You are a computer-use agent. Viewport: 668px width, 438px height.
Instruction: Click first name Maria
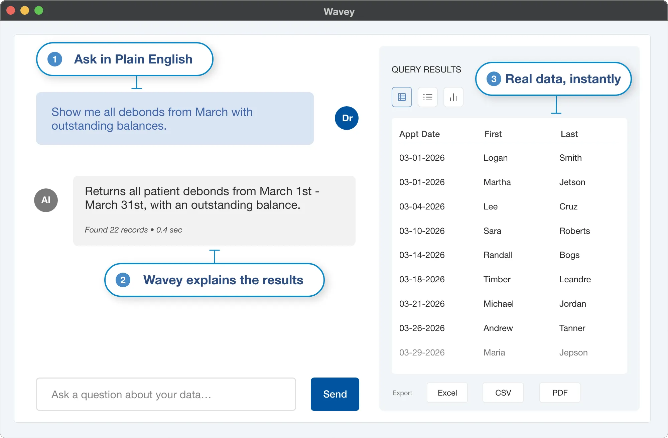(x=494, y=352)
